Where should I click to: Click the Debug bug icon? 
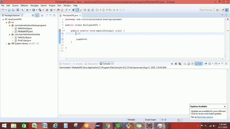tap(27, 10)
